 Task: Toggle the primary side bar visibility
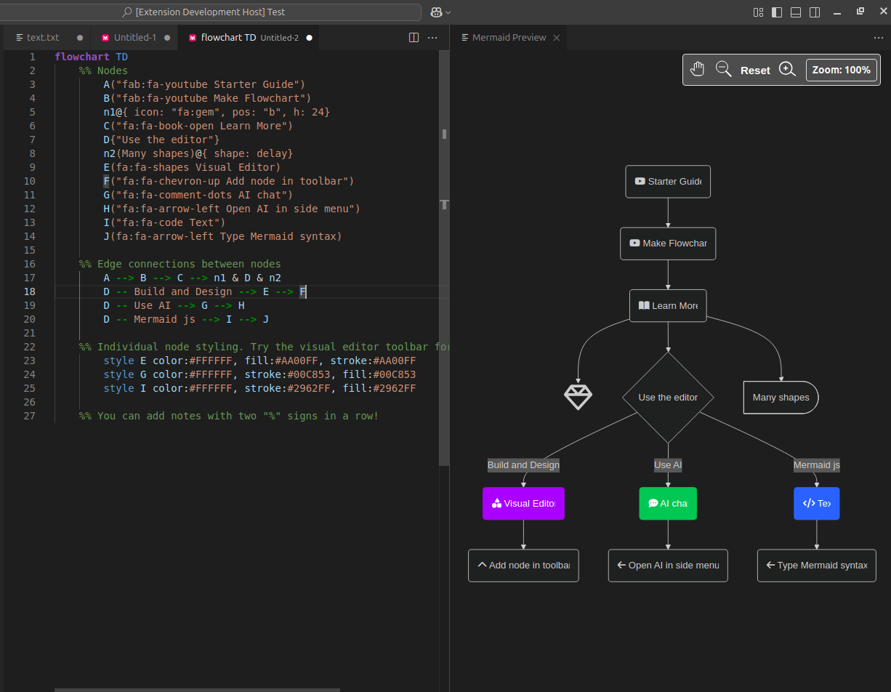tap(776, 12)
